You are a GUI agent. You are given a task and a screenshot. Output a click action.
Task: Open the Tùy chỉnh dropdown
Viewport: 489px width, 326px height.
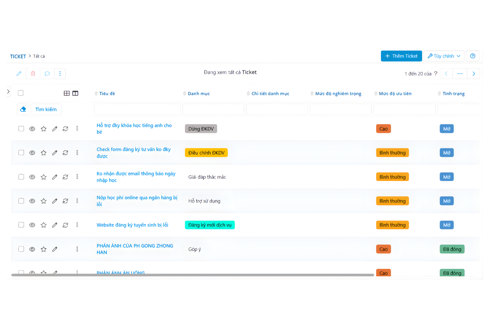(x=444, y=56)
